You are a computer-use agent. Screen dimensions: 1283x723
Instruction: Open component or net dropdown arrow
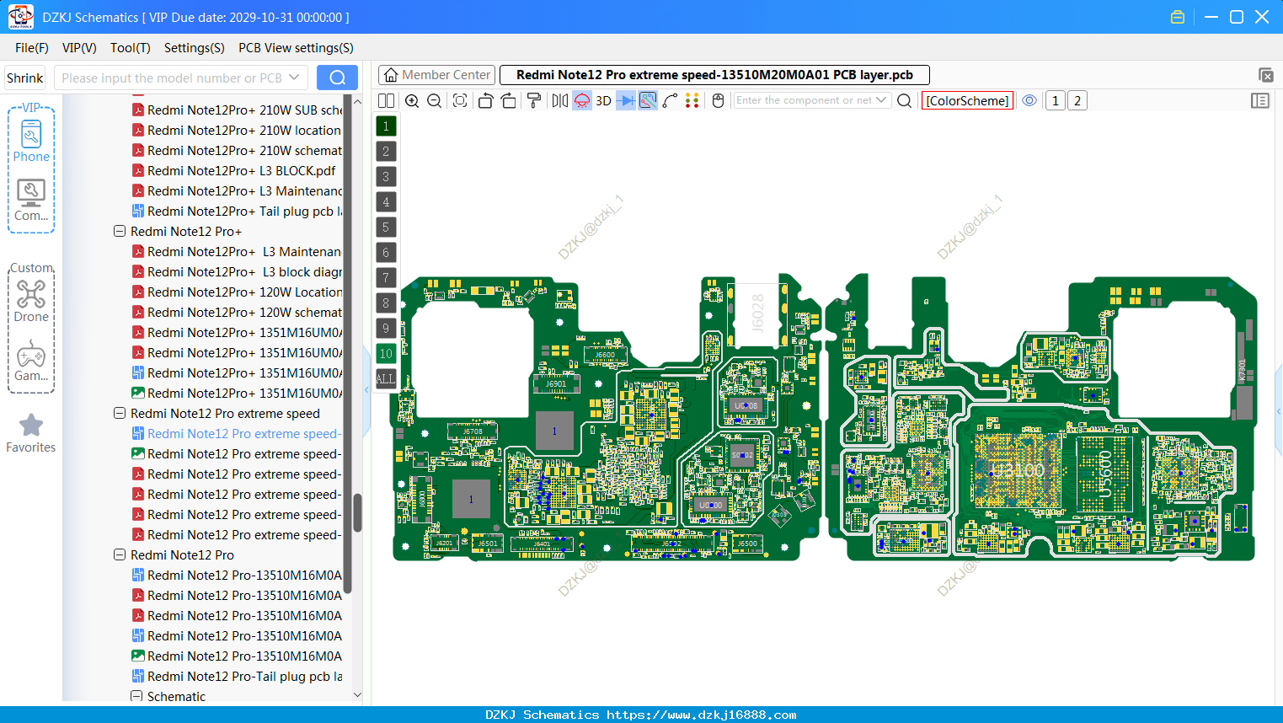[881, 100]
